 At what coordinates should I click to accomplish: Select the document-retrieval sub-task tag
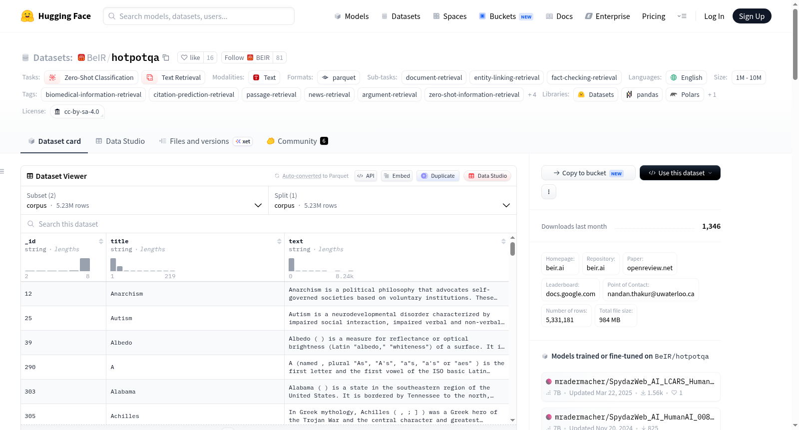pyautogui.click(x=434, y=77)
